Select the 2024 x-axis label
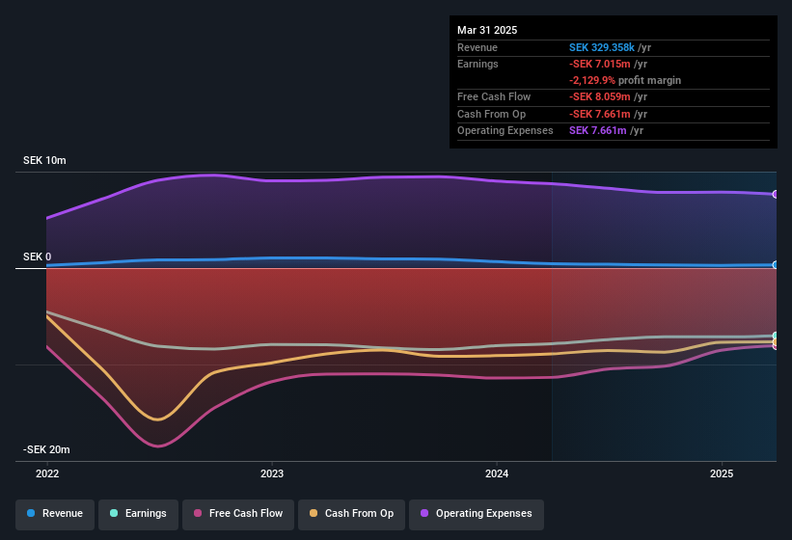792x540 pixels. point(497,473)
